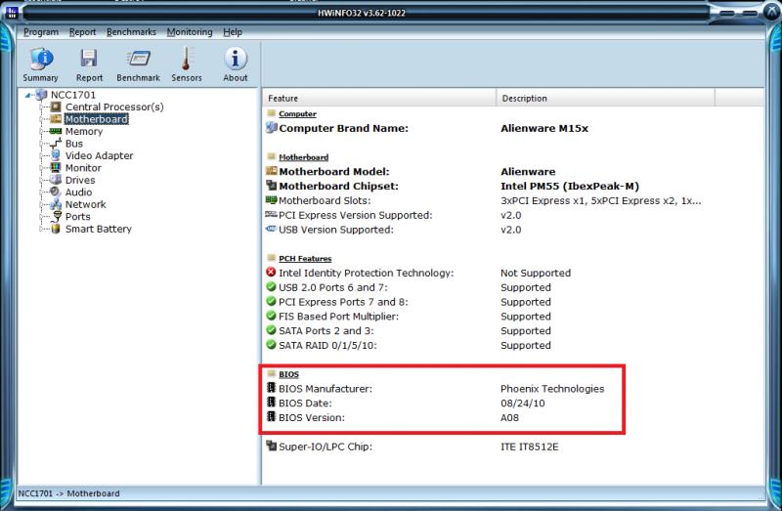Select Intel Identity Protection Technology row
782x511 pixels.
click(x=367, y=273)
